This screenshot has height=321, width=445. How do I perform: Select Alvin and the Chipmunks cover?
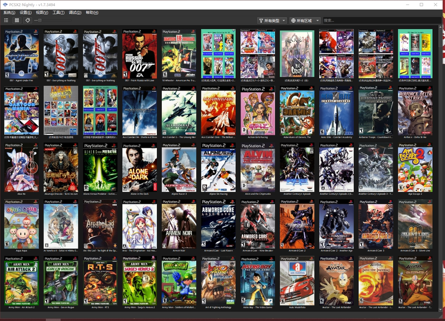coord(258,167)
